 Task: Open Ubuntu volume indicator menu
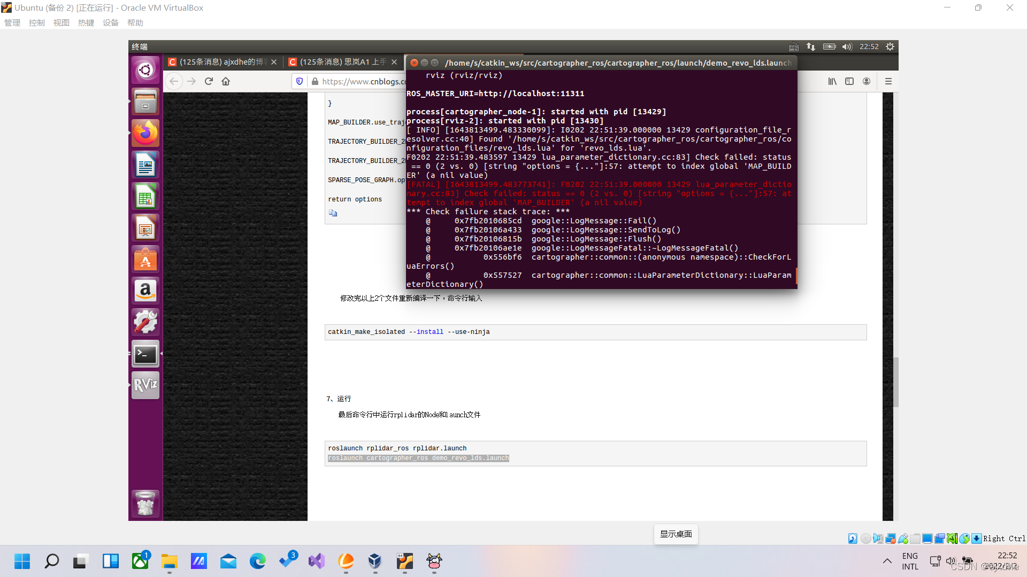tap(847, 47)
